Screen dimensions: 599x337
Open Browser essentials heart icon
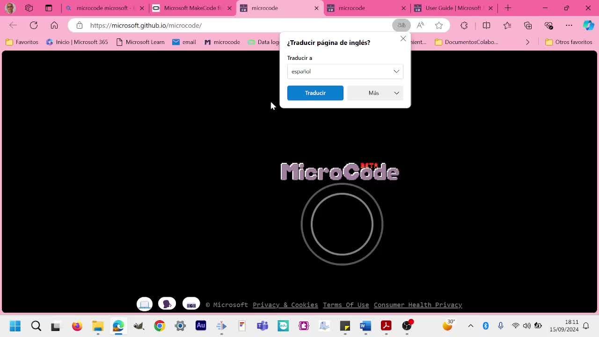click(x=548, y=25)
